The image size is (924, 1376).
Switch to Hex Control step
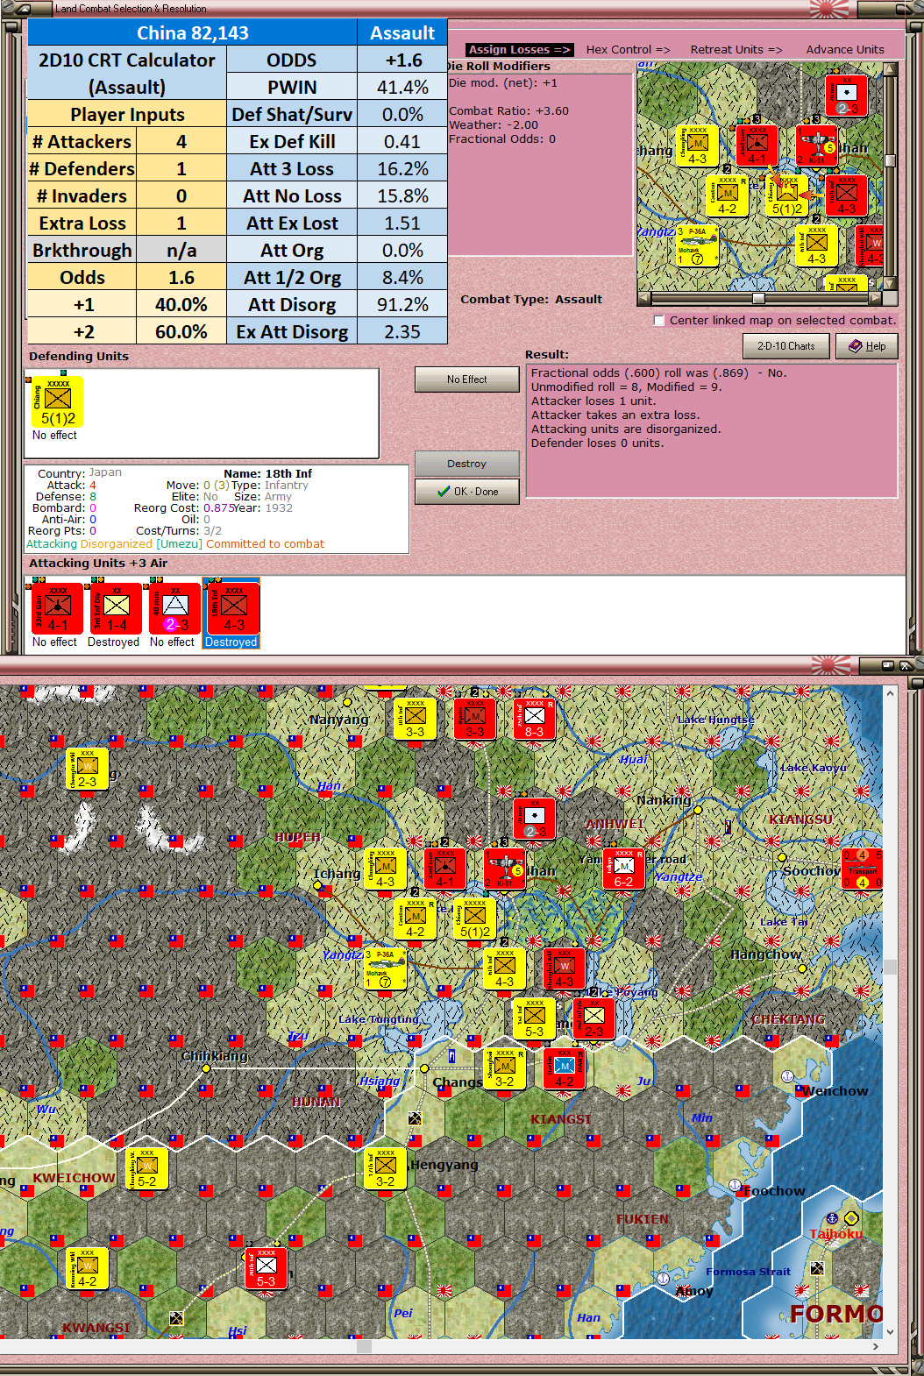pyautogui.click(x=628, y=50)
